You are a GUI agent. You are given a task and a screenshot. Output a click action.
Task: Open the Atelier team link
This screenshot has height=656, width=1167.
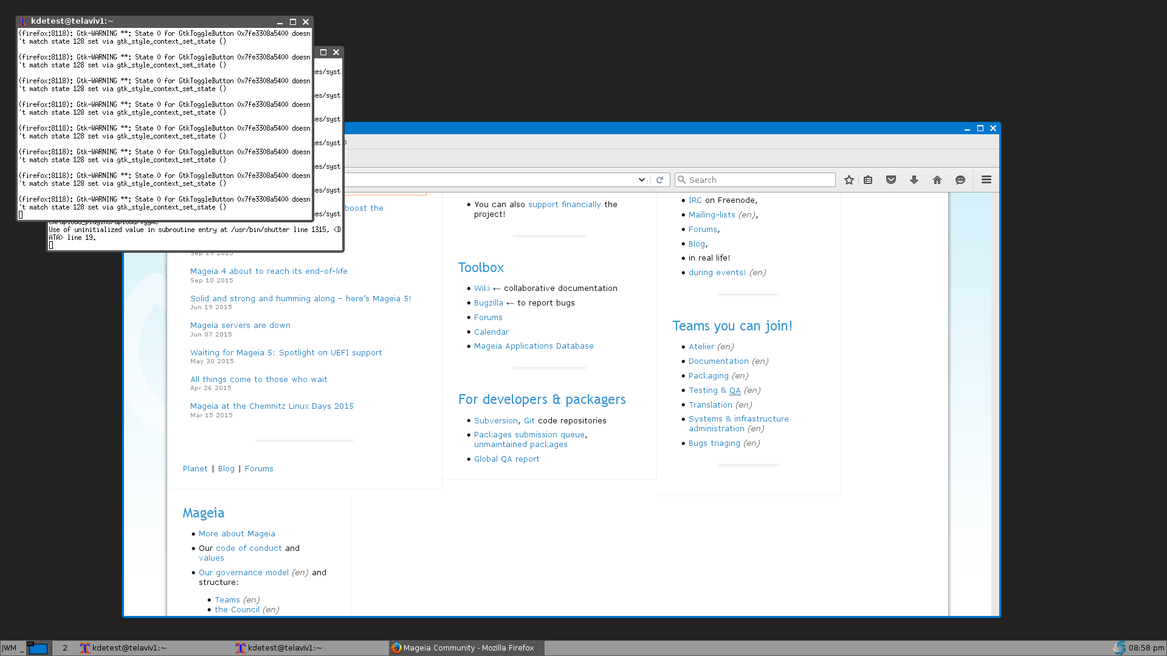(701, 346)
